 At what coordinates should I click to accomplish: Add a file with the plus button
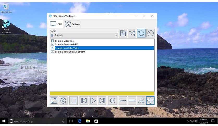pyautogui.click(x=150, y=100)
